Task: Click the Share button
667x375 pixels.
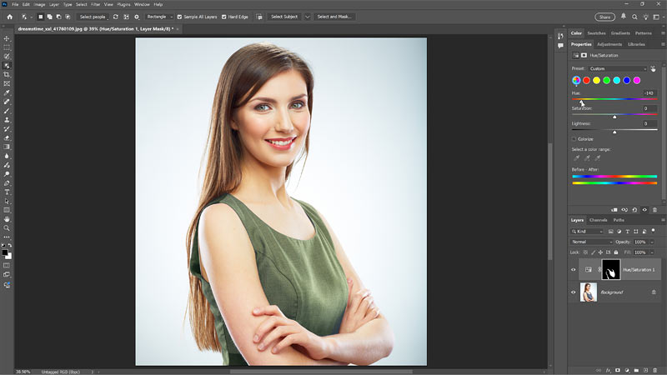Action: [605, 17]
